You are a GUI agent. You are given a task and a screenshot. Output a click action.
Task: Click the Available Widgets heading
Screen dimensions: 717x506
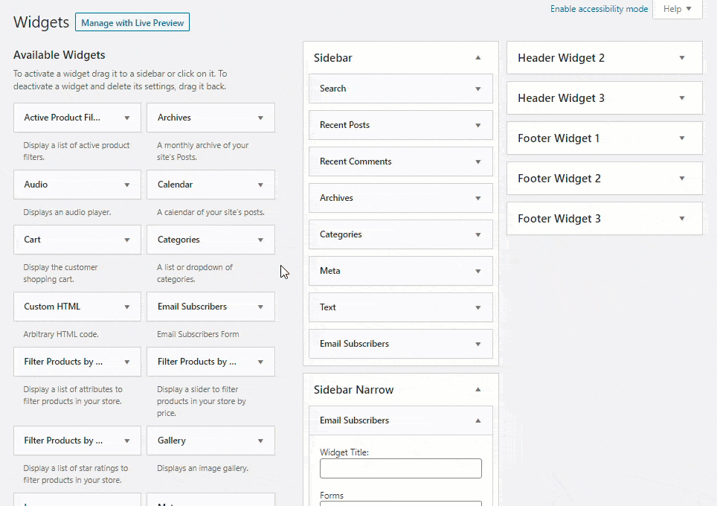tap(59, 55)
